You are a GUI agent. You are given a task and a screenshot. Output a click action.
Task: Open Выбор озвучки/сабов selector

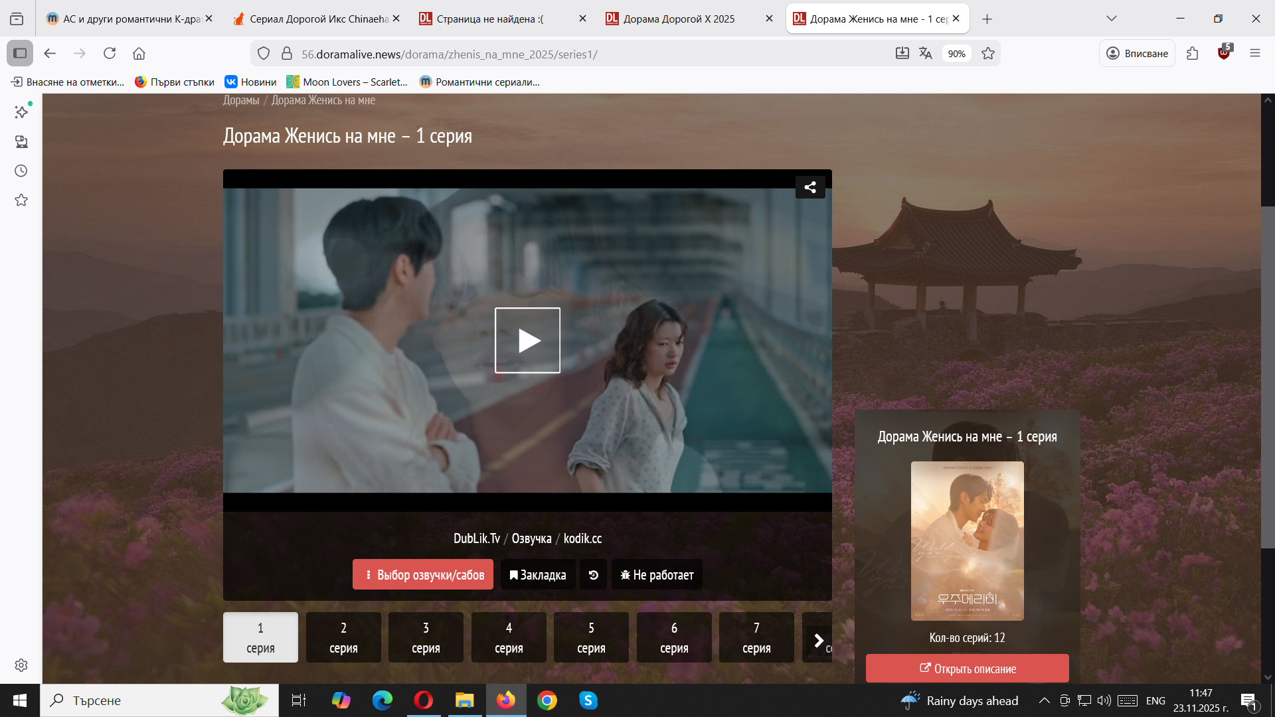click(423, 575)
